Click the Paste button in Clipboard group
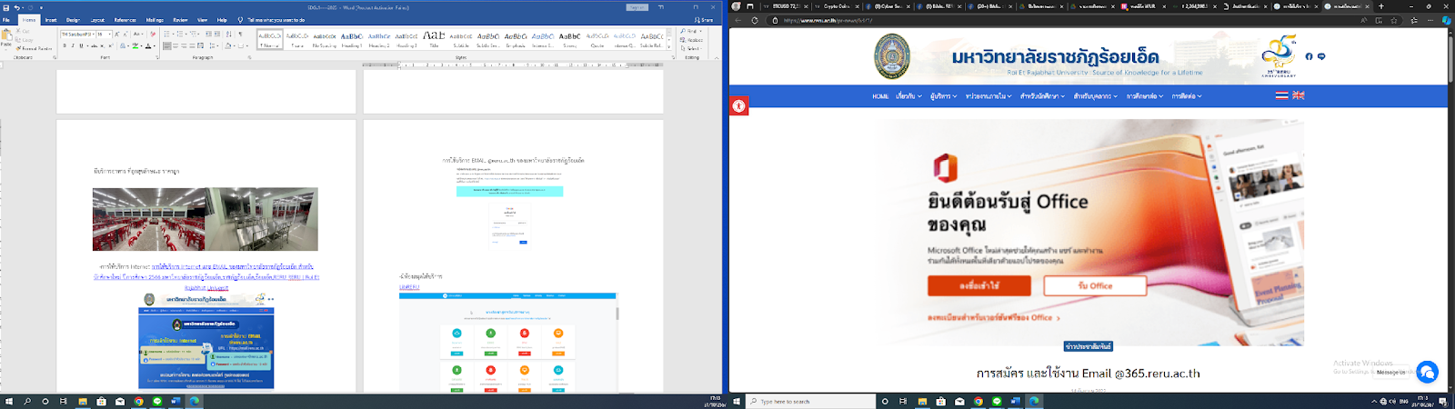Viewport: 1455px width, 409px height. (6, 38)
